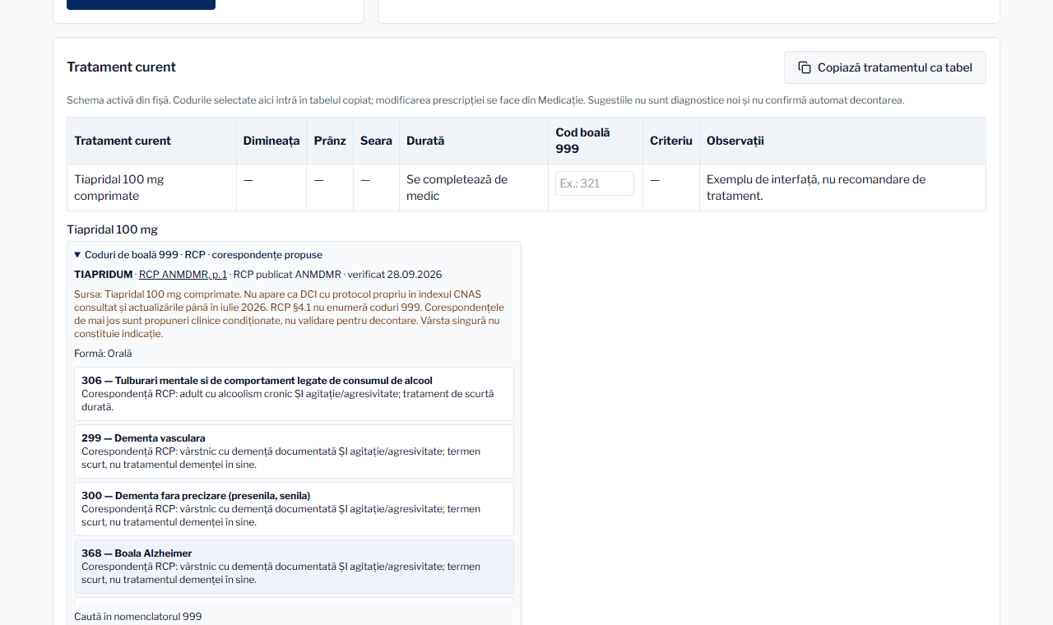Click the Tiapridal 100 mg comprimate table cell
The width and height of the screenshot is (1053, 625).
click(151, 187)
